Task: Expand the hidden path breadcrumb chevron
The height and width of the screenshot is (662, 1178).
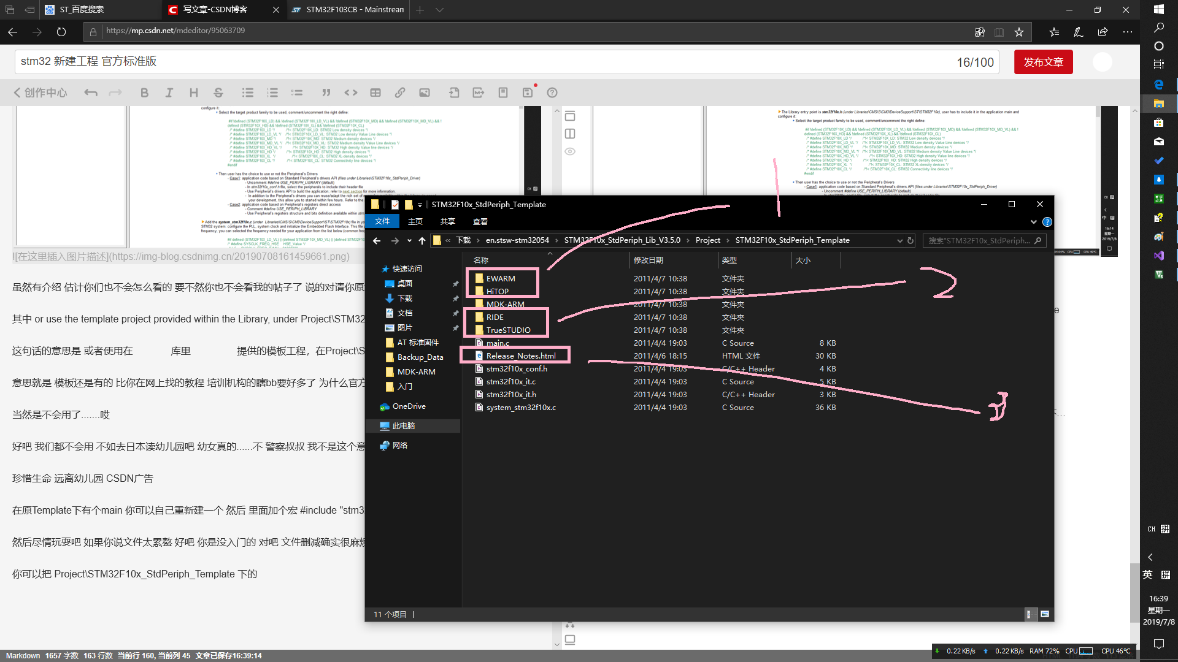Action: (448, 241)
